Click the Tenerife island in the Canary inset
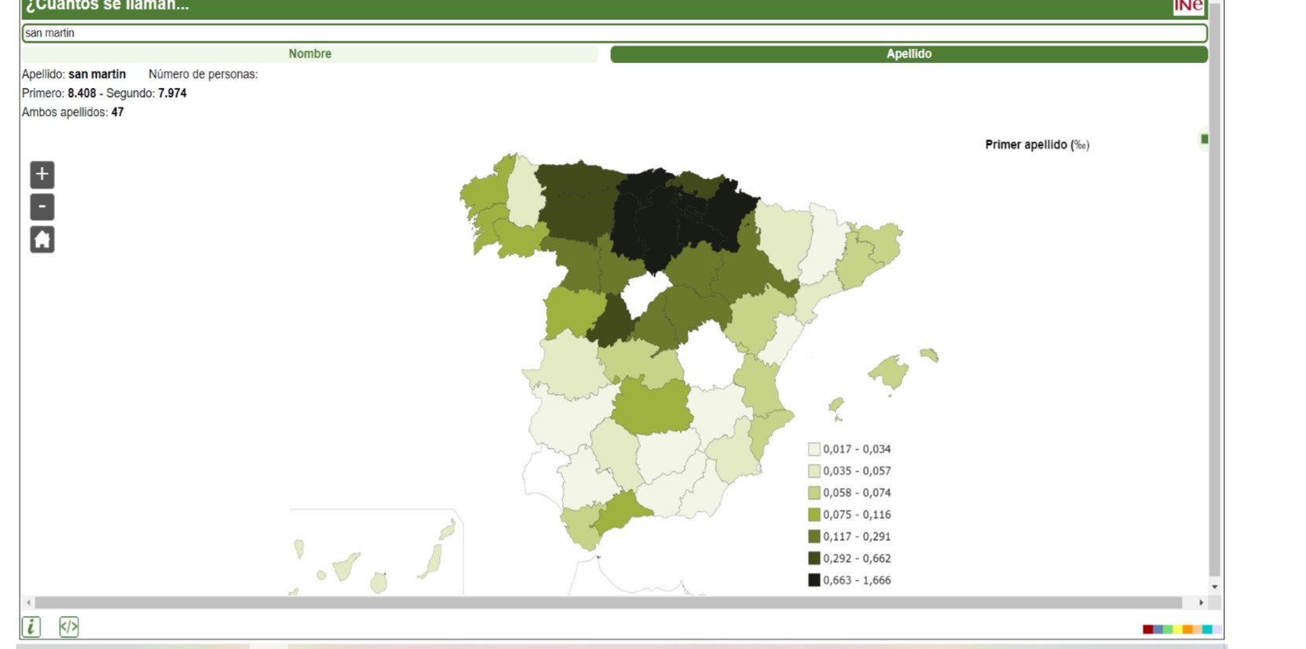This screenshot has height=649, width=1306. [x=345, y=566]
